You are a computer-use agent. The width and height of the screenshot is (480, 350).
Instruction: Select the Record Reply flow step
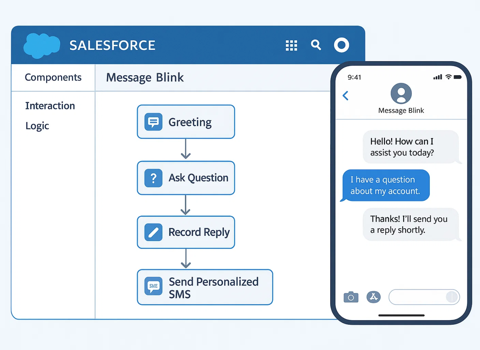pyautogui.click(x=186, y=232)
